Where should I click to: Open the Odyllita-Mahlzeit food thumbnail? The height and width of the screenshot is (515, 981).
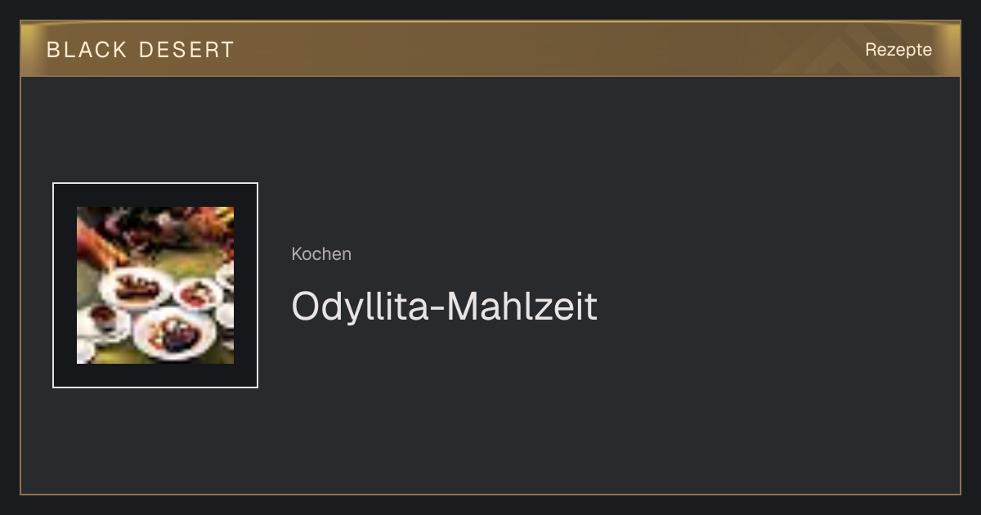coord(155,285)
